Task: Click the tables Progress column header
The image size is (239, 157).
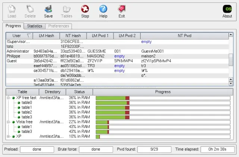Action: click(163, 92)
